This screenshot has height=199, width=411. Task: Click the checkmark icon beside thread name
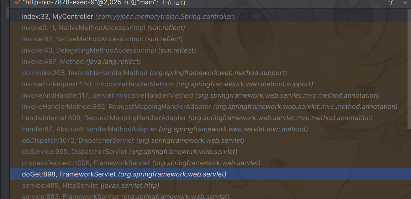(17, 2)
